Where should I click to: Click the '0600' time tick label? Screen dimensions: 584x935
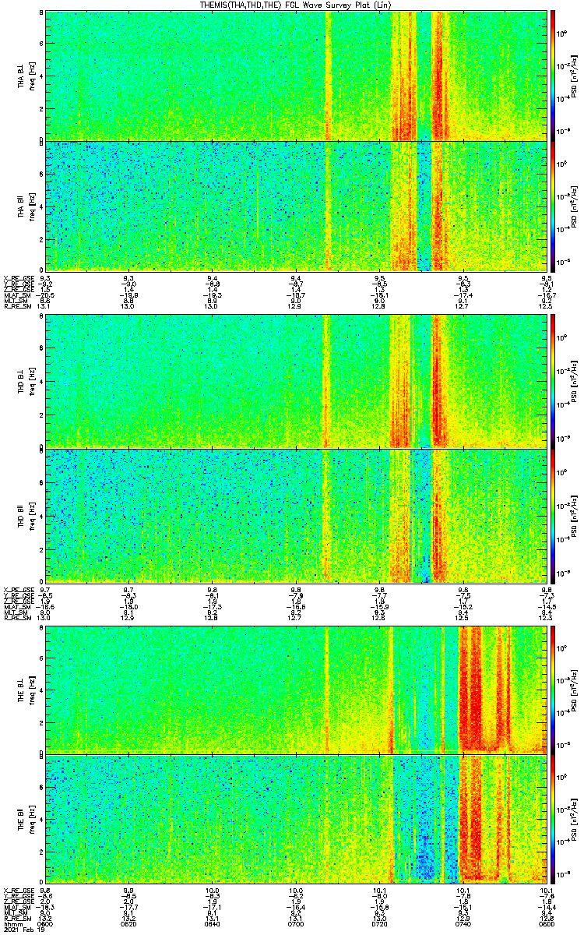(x=46, y=923)
